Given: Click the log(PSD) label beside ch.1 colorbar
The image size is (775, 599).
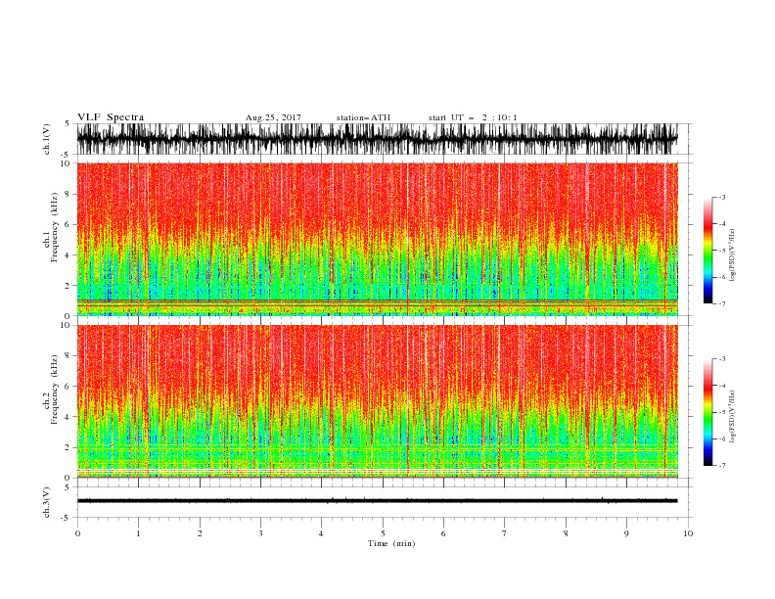Looking at the screenshot, I should pos(733,255).
